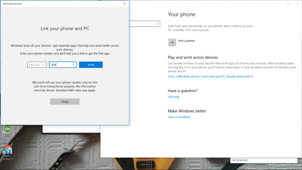Minimize the Settings window
This screenshot has height=170, width=302.
tap(279, 3)
